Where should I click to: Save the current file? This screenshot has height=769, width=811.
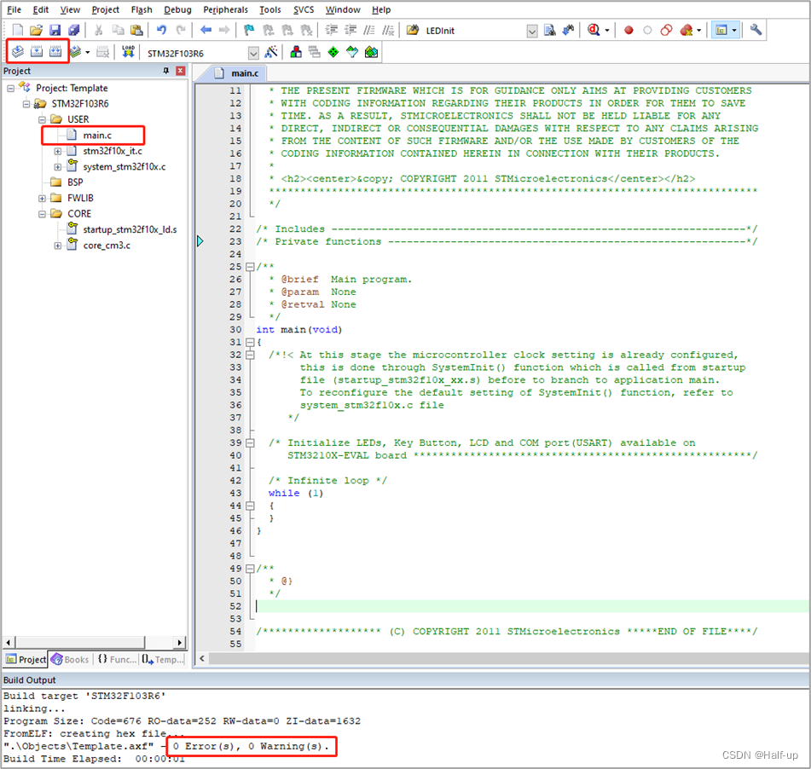pyautogui.click(x=55, y=31)
